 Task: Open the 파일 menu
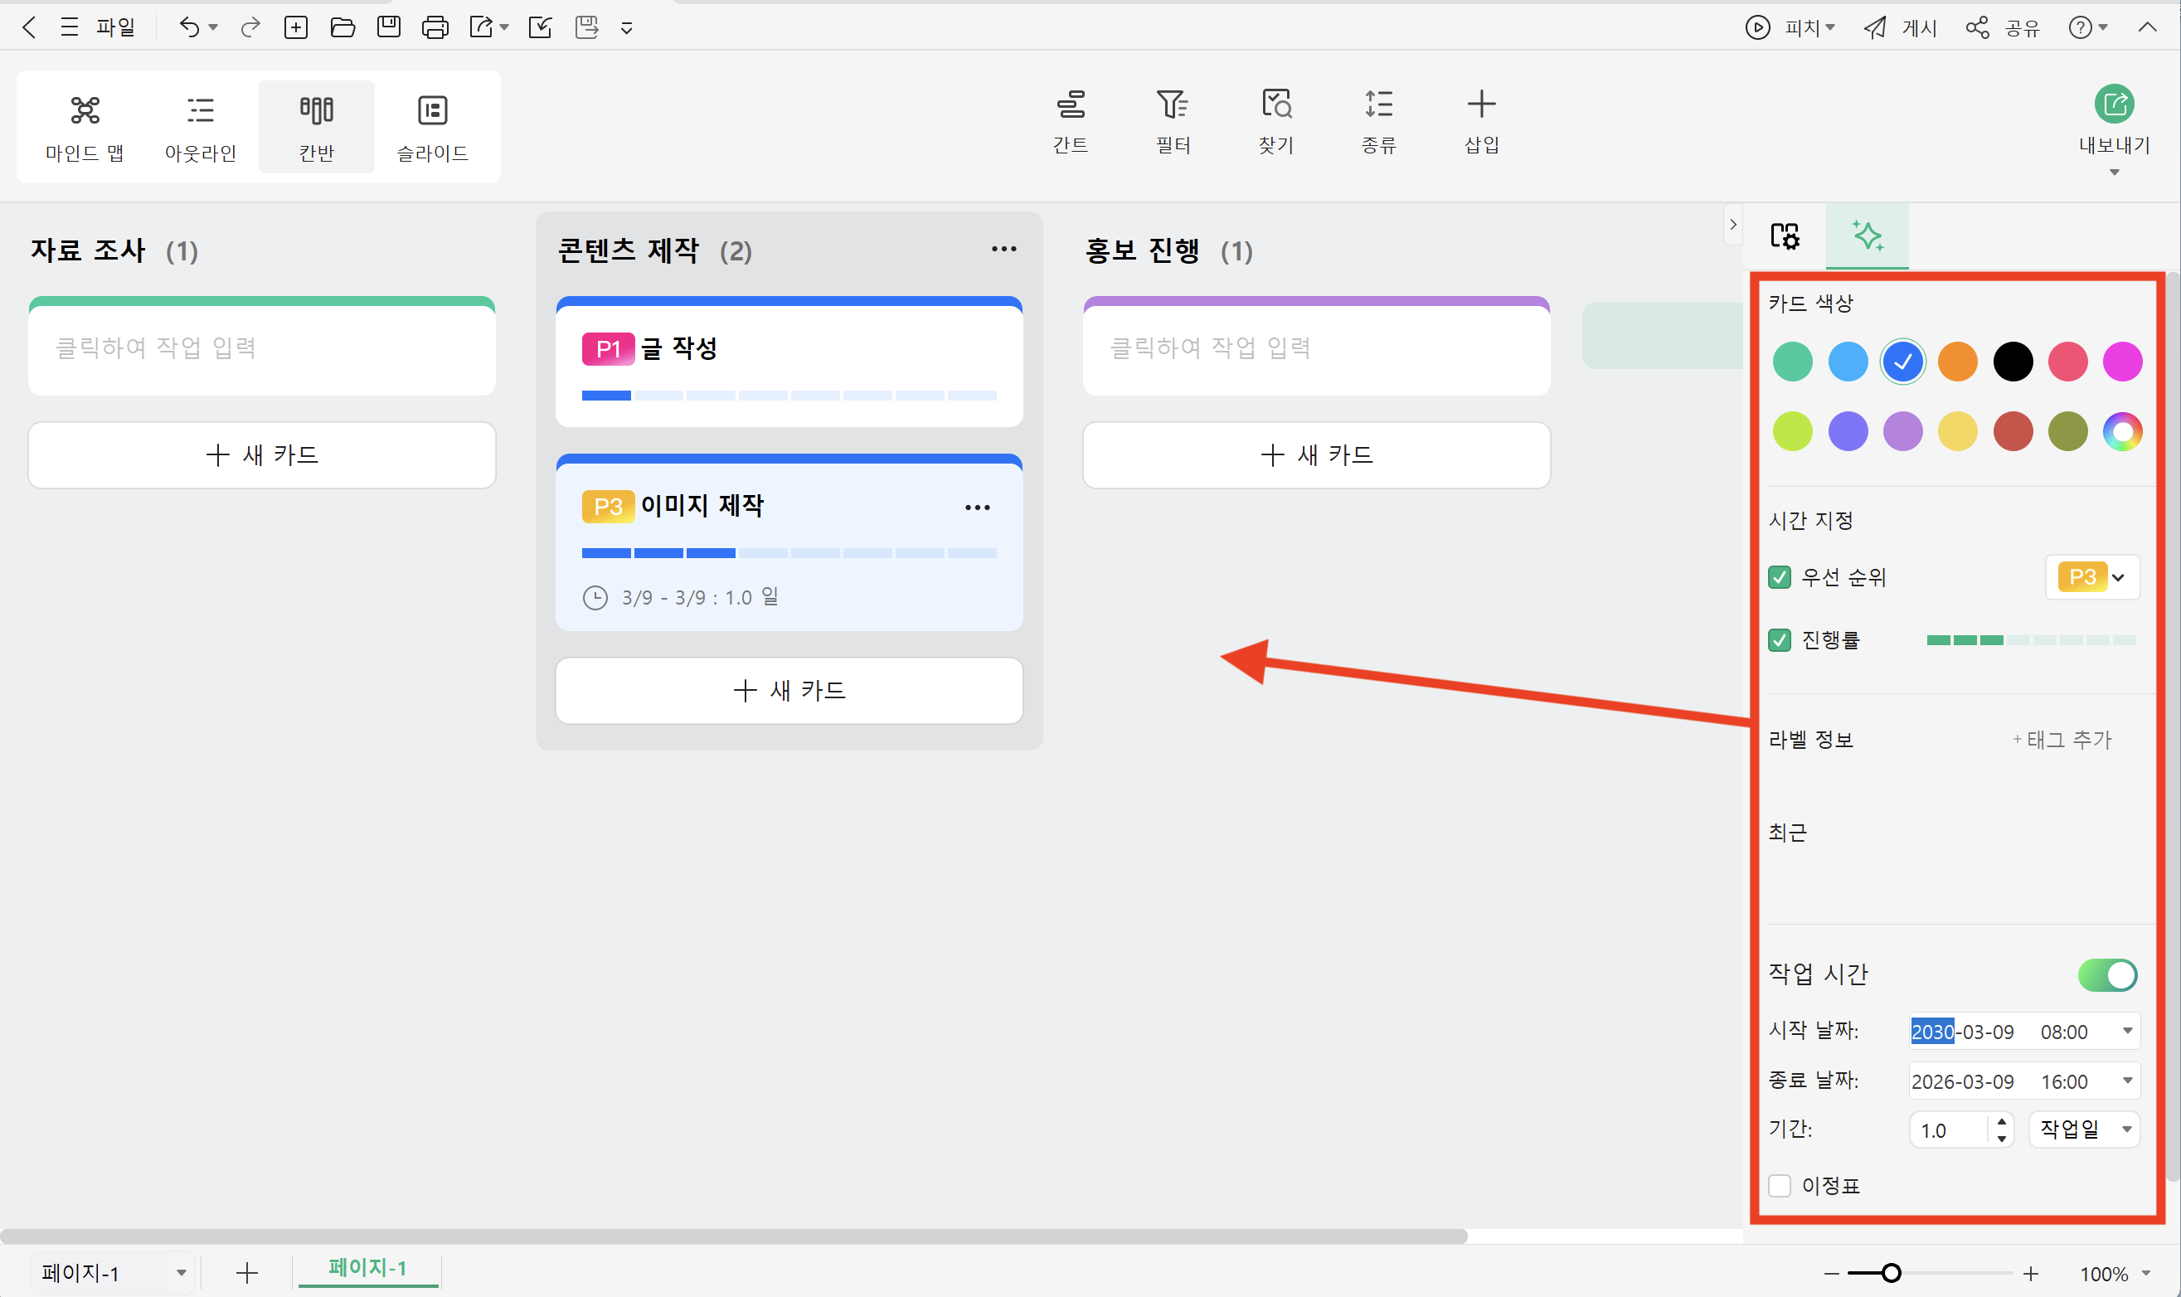116,27
